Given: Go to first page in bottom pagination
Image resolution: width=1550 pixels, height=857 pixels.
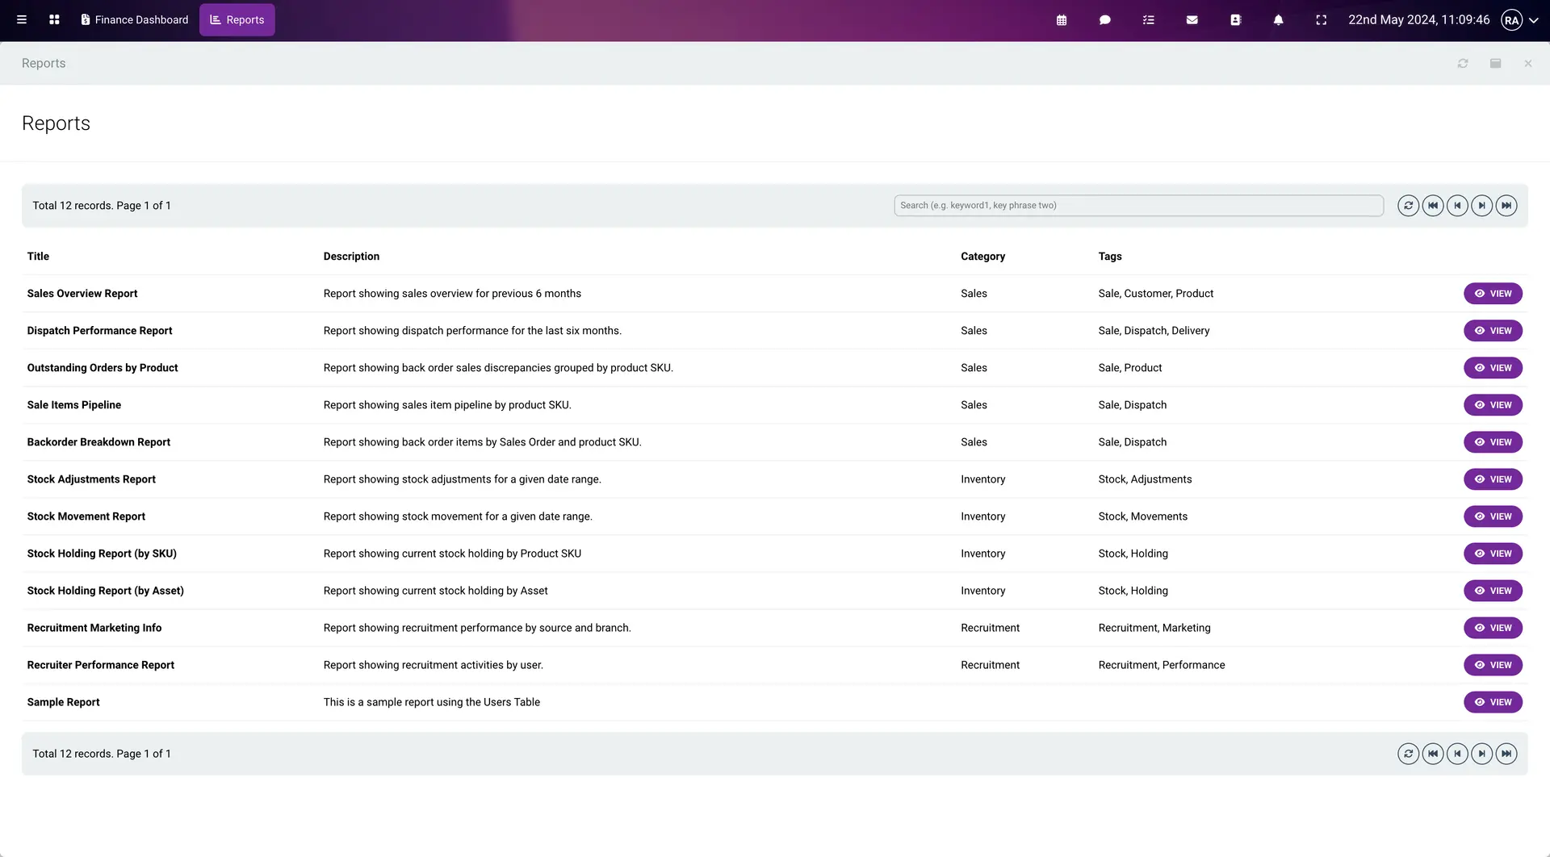Looking at the screenshot, I should click(1433, 754).
